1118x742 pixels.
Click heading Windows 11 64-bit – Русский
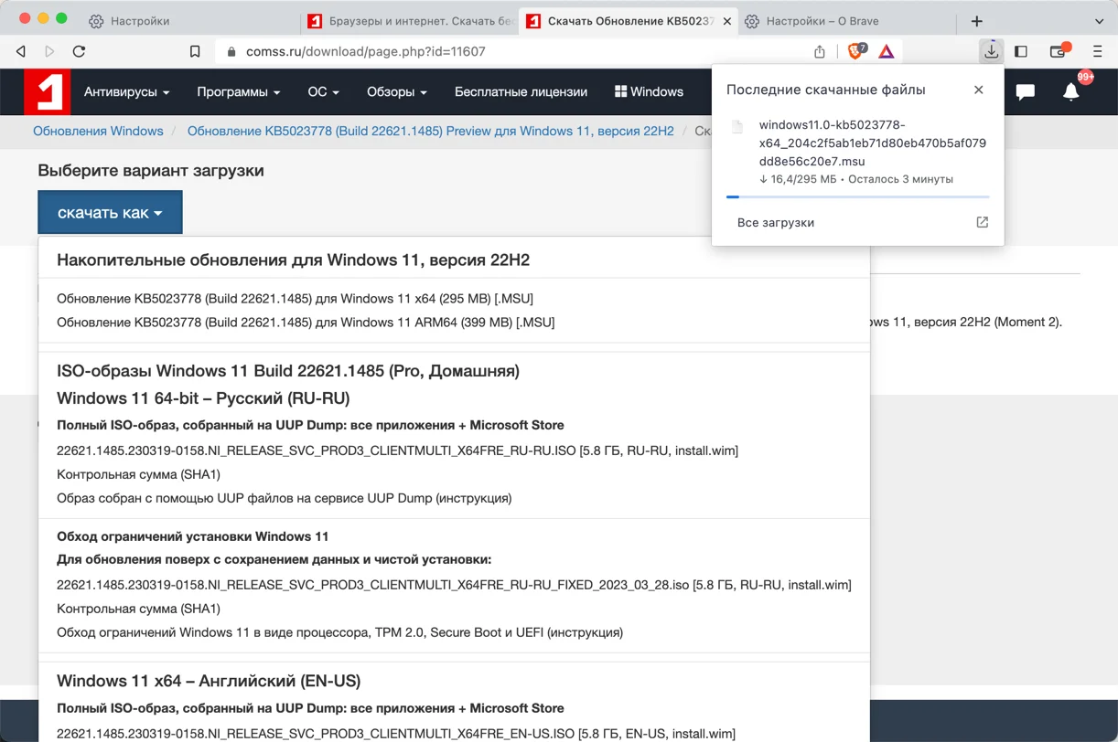click(203, 398)
